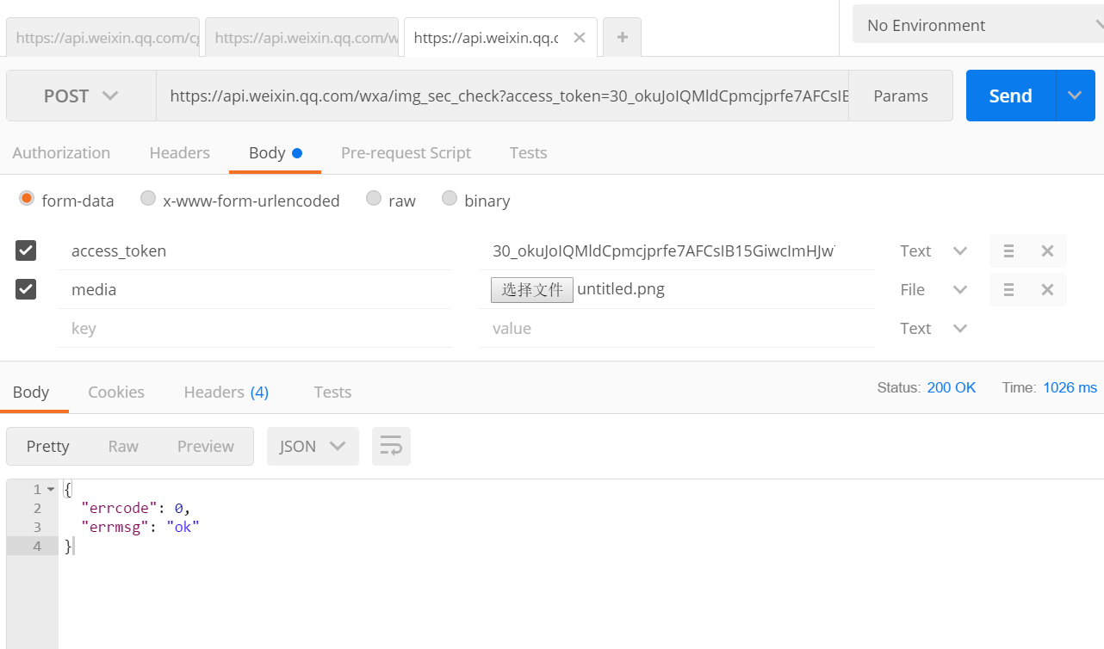Click the untitled.png file name
The image size is (1104, 649).
pyautogui.click(x=621, y=289)
